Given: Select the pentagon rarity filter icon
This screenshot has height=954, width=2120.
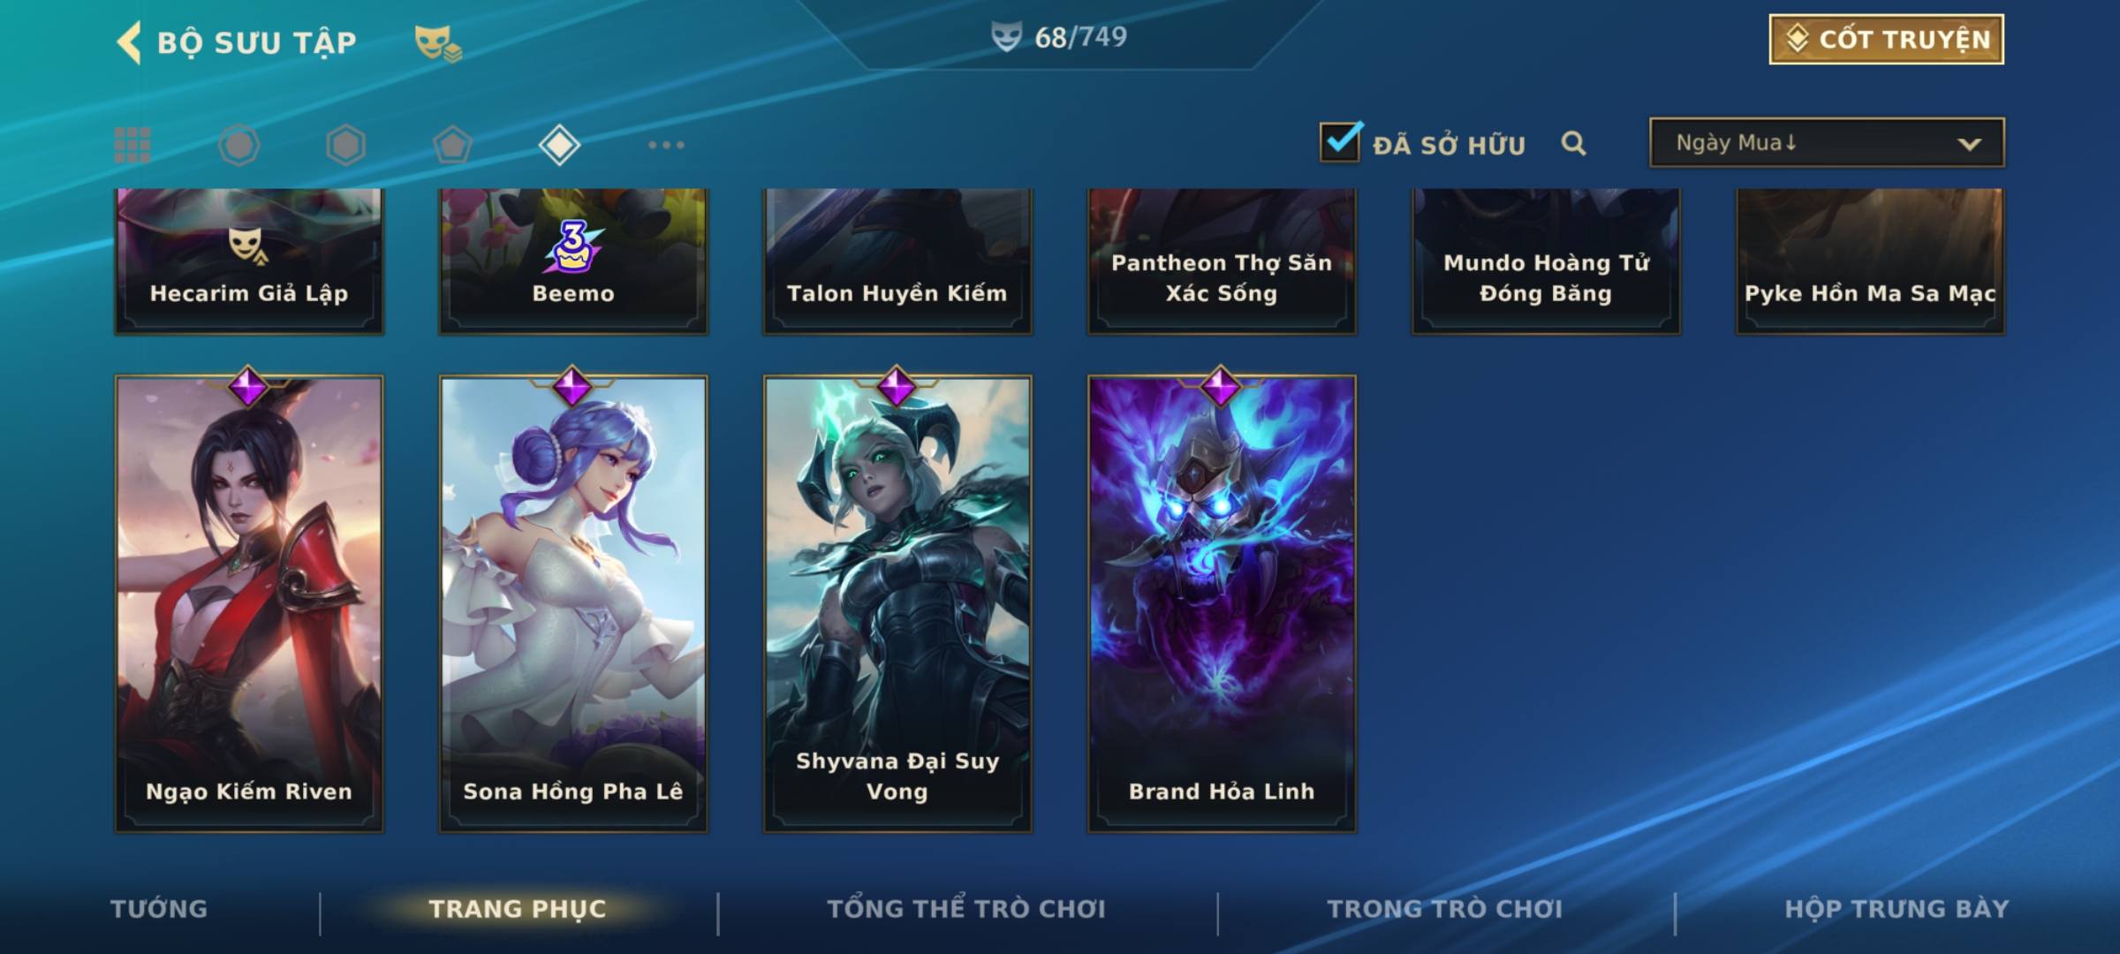Looking at the screenshot, I should pyautogui.click(x=452, y=145).
